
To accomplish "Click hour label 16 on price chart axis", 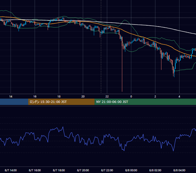I will point(35,97).
